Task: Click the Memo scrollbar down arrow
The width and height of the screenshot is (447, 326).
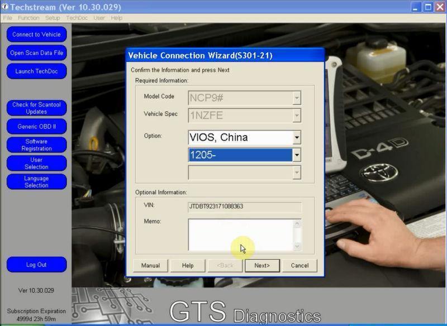Action: pyautogui.click(x=297, y=246)
